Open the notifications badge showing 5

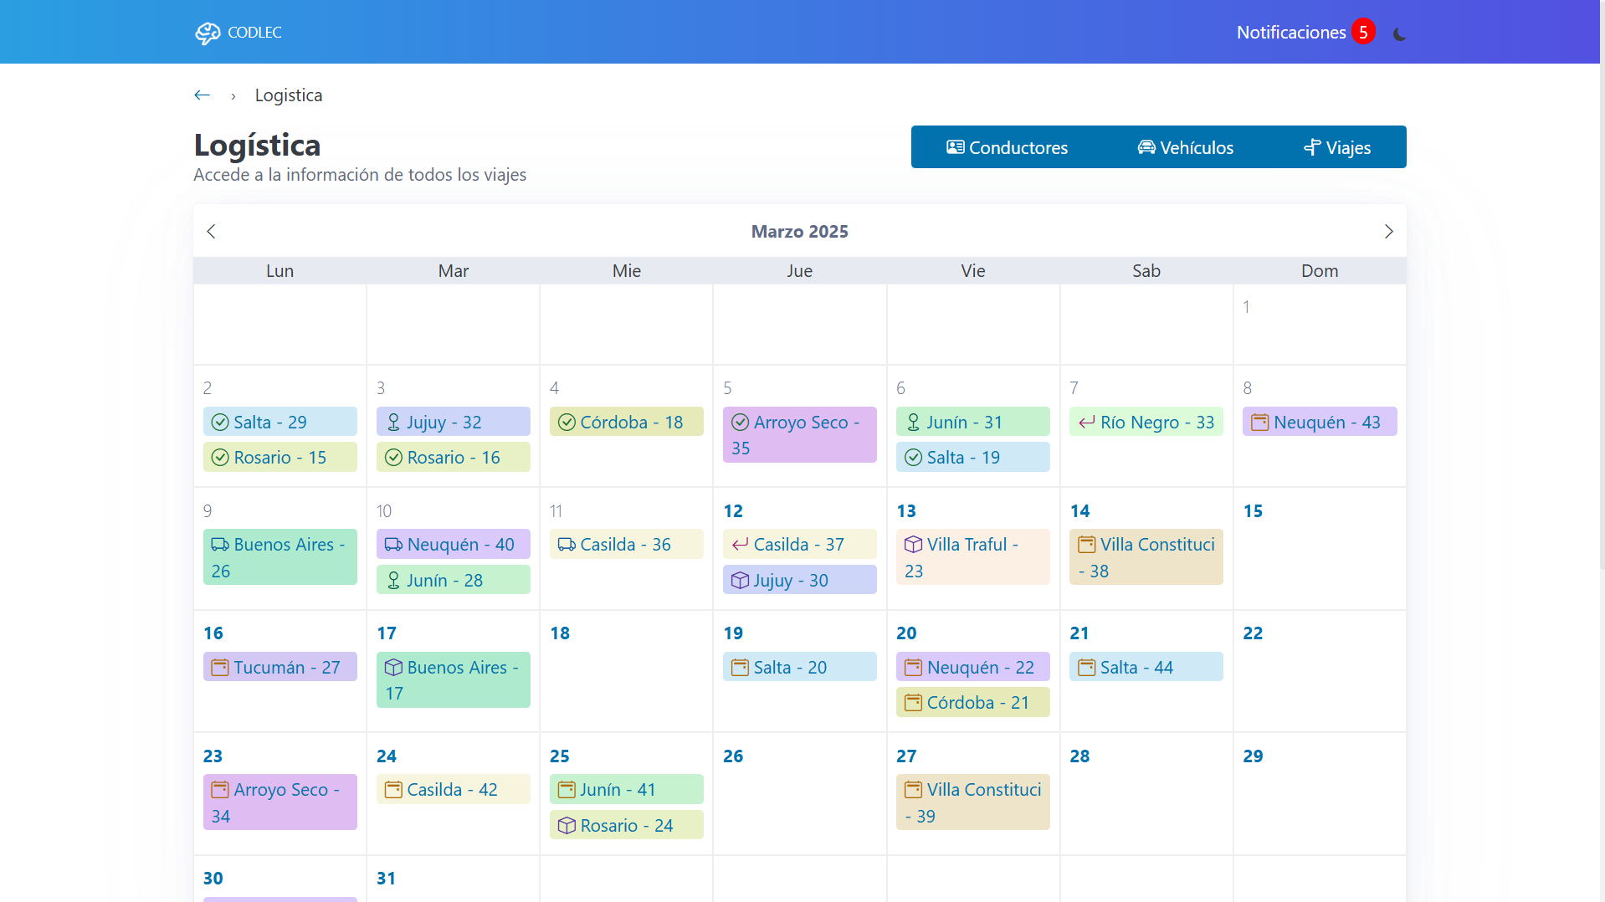coord(1362,32)
